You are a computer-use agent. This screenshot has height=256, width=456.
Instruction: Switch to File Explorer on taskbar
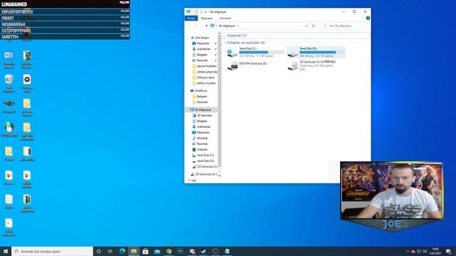pyautogui.click(x=134, y=251)
